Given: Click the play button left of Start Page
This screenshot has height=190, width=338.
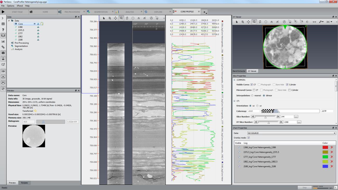Looking at the screenshot, I should pos(3,12).
